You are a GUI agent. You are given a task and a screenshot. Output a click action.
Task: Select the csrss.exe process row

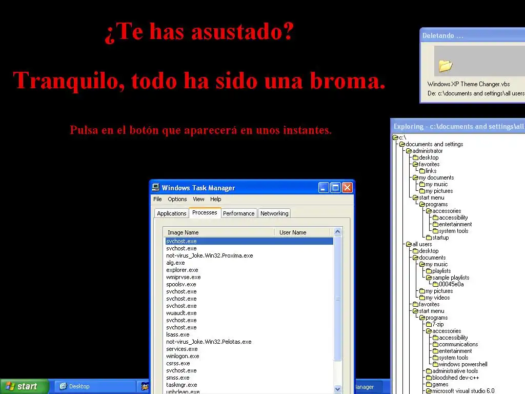[x=249, y=364]
